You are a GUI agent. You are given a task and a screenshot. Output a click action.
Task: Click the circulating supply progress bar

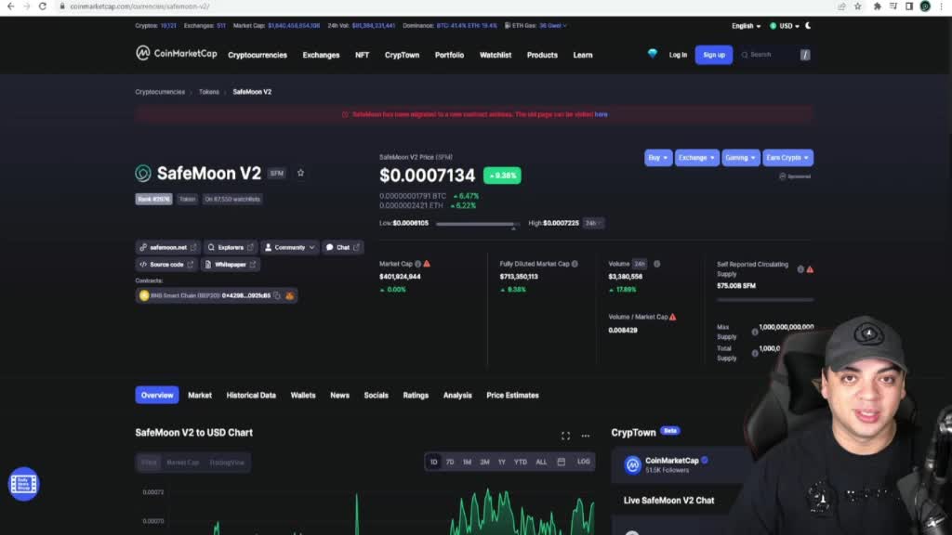pyautogui.click(x=764, y=299)
